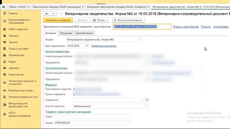Click the Номер field УТЕЛК003374
Image resolution: width=230 pixels, height=129 pixels.
(x=92, y=123)
